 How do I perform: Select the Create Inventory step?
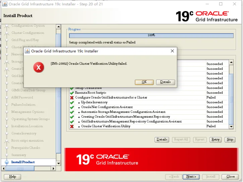[x=24, y=133]
